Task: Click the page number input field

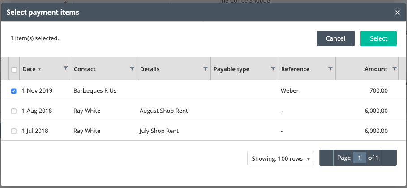Action: tap(359, 158)
